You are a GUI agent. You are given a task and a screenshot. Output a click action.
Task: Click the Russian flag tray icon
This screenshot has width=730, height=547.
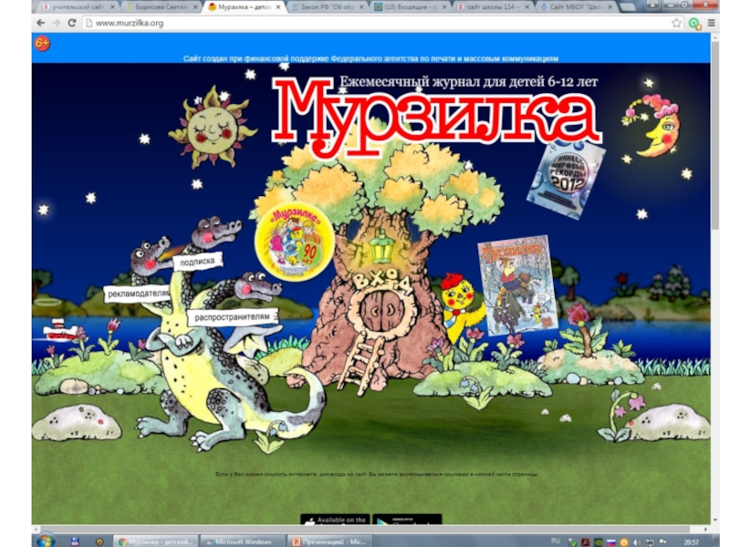[x=611, y=542]
